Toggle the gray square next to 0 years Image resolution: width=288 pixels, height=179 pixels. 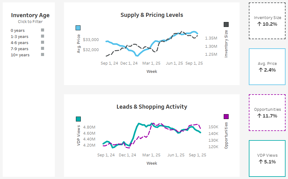coord(43,30)
